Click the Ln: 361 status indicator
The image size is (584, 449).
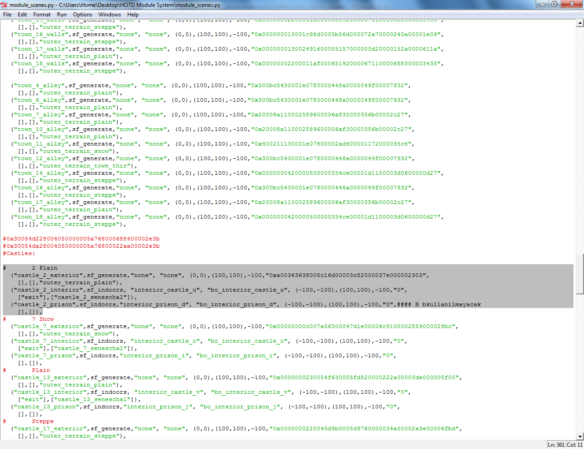(x=556, y=444)
